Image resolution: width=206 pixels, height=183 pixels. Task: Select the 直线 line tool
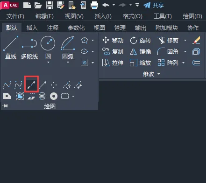11,48
